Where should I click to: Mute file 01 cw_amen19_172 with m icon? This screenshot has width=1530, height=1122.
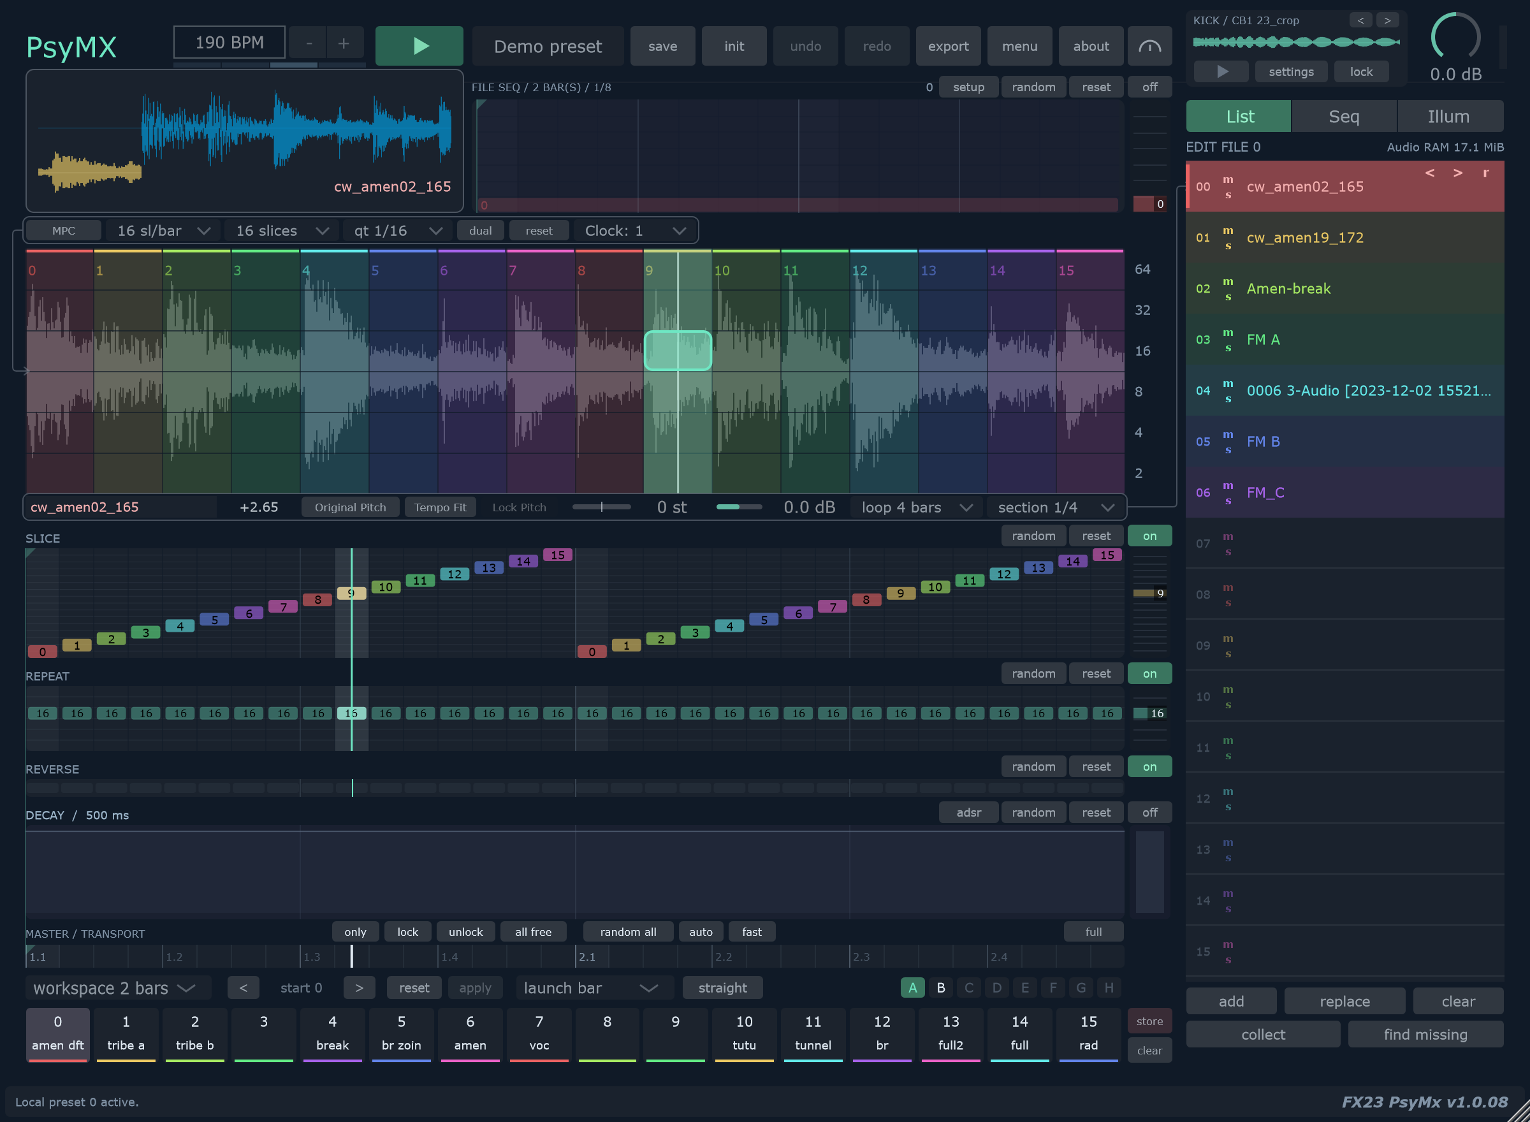pyautogui.click(x=1228, y=230)
